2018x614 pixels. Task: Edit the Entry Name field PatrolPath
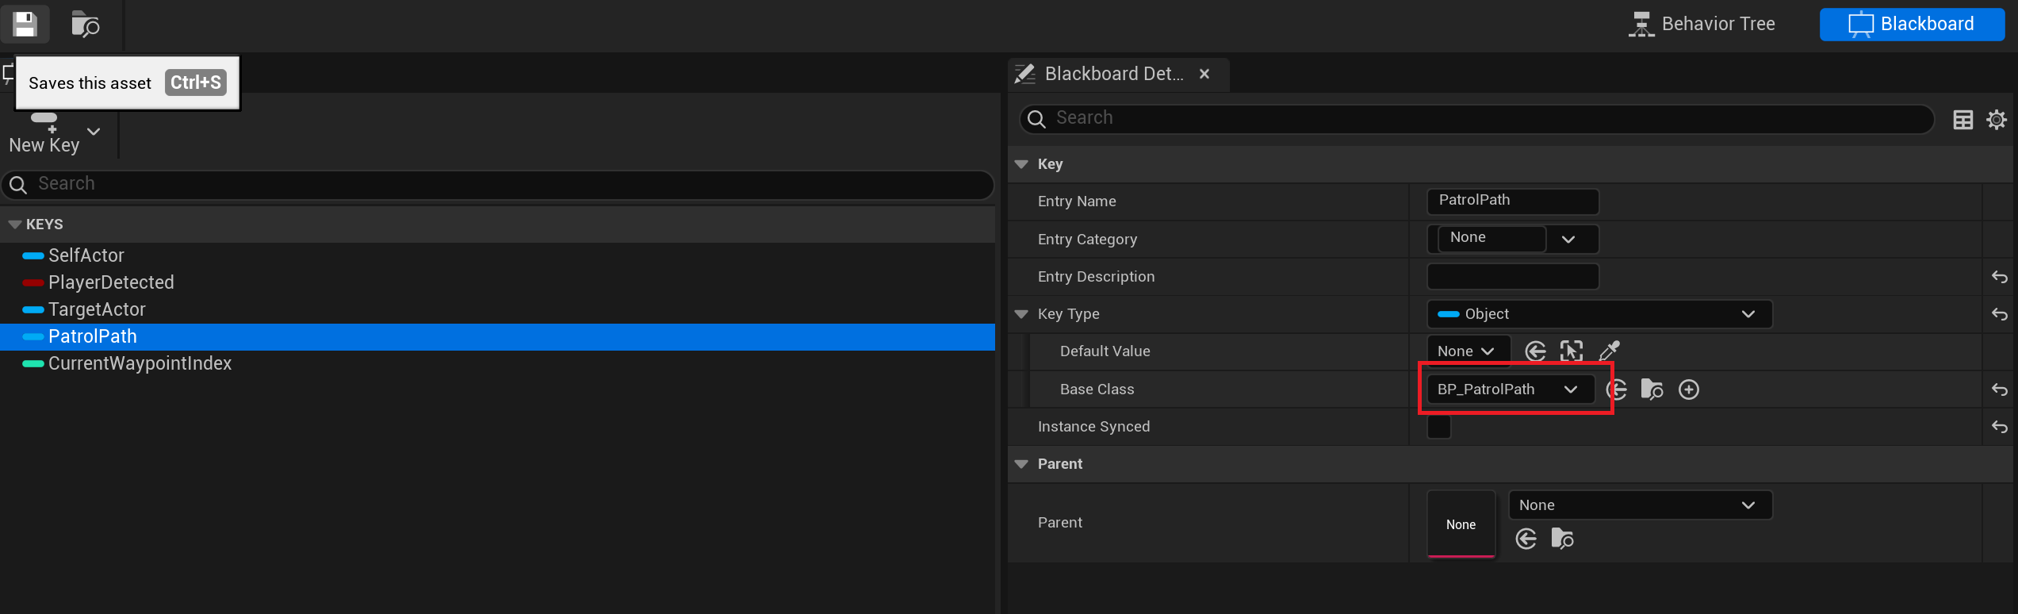1513,201
